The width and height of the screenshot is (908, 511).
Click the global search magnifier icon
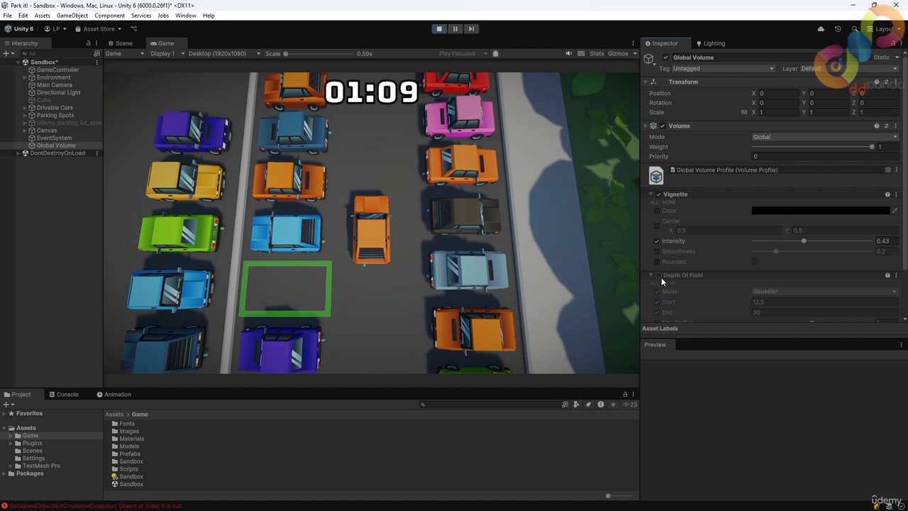click(854, 29)
